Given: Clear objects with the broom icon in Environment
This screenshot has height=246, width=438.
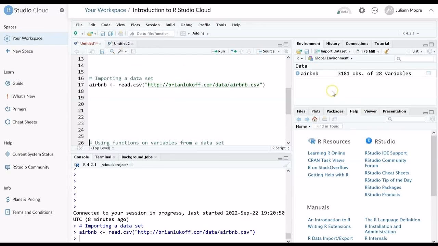Looking at the screenshot, I should point(386,51).
